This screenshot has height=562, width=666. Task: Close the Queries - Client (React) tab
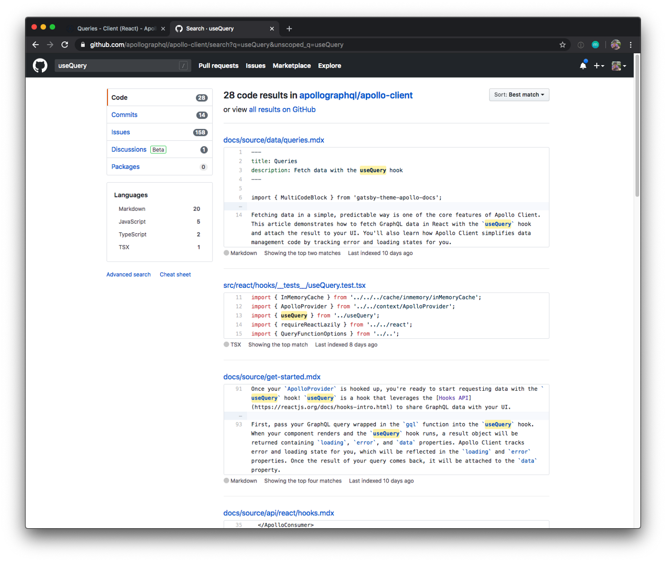click(x=163, y=29)
